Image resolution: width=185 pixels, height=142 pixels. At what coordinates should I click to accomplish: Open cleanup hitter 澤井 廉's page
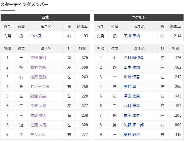[x=130, y=86]
